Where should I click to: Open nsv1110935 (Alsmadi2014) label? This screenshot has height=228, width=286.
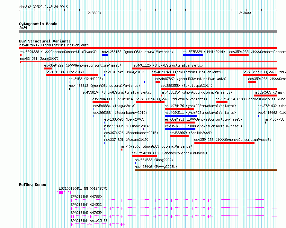[x=127, y=126]
